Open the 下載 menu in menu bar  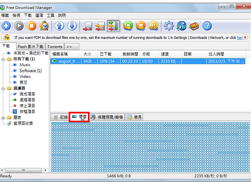pyautogui.click(x=28, y=15)
